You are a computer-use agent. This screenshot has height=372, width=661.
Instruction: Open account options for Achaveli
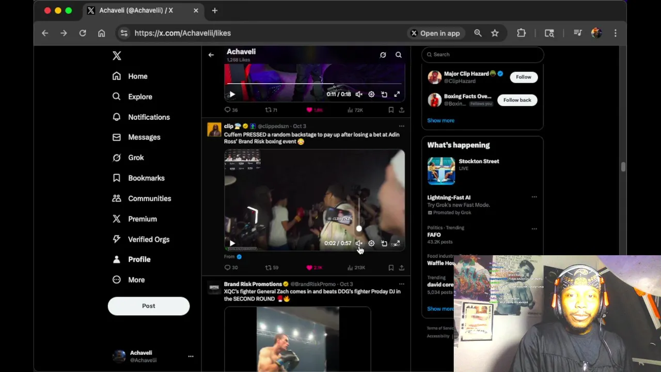[x=191, y=357]
